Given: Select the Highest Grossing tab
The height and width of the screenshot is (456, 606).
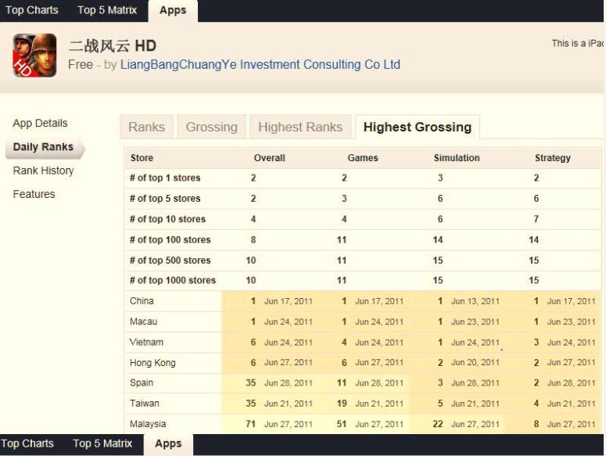Looking at the screenshot, I should [x=418, y=127].
